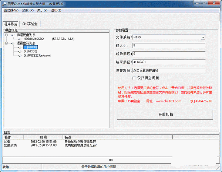Image resolution: width=222 pixels, height=172 pixels.
Task: Select the D: (HDD0) drive
Action: [30, 51]
